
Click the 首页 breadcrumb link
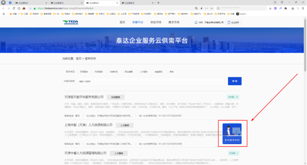(79, 59)
